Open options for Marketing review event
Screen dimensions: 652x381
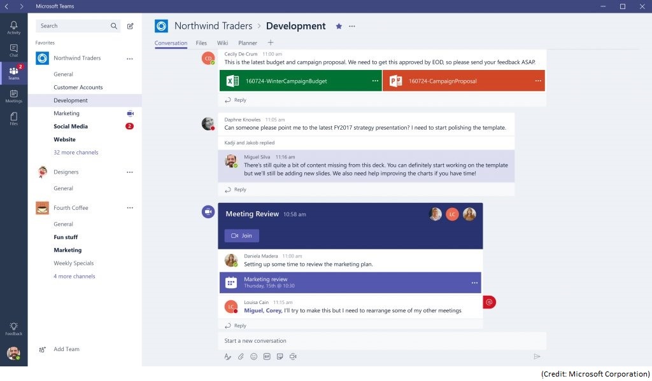pos(474,282)
